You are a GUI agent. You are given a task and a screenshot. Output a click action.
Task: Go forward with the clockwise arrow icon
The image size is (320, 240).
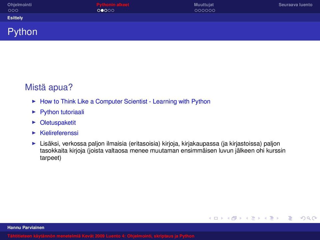[314, 218]
